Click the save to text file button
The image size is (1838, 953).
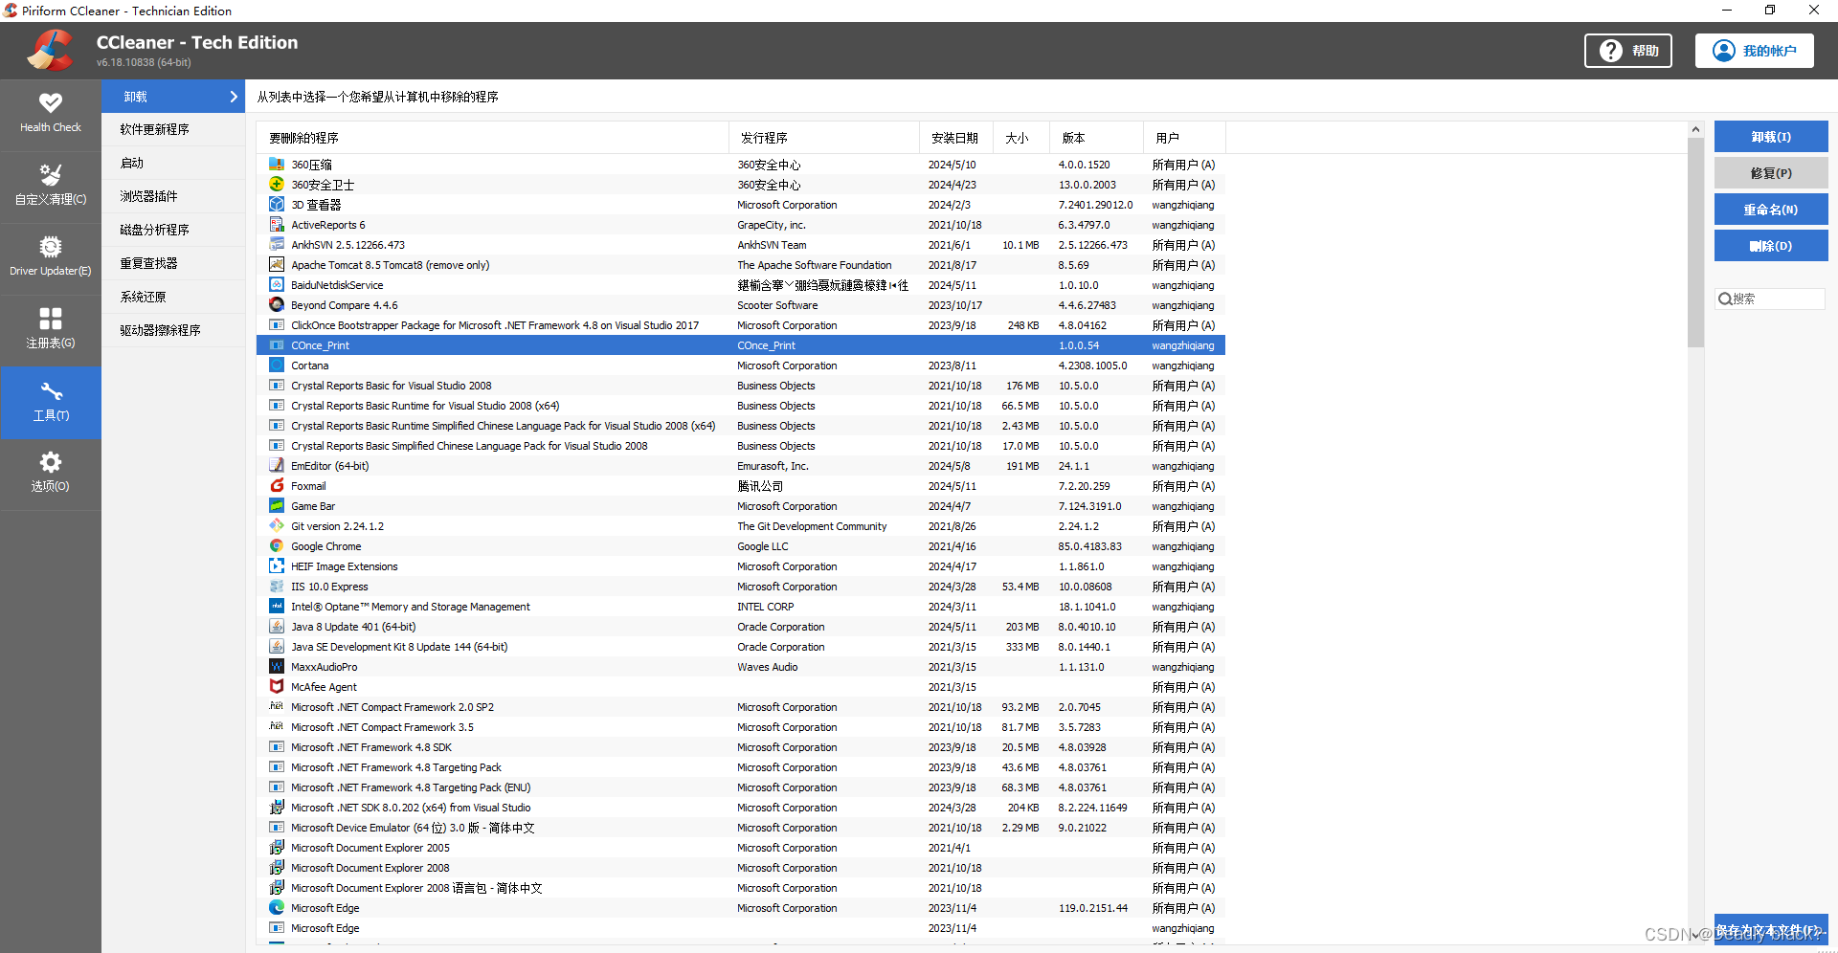(1771, 930)
